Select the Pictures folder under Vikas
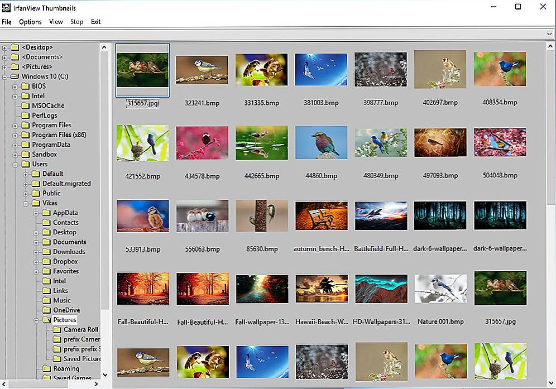The image size is (556, 389). (64, 320)
